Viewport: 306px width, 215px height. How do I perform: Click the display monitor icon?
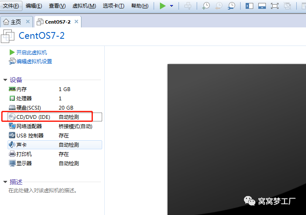pyautogui.click(x=12, y=163)
